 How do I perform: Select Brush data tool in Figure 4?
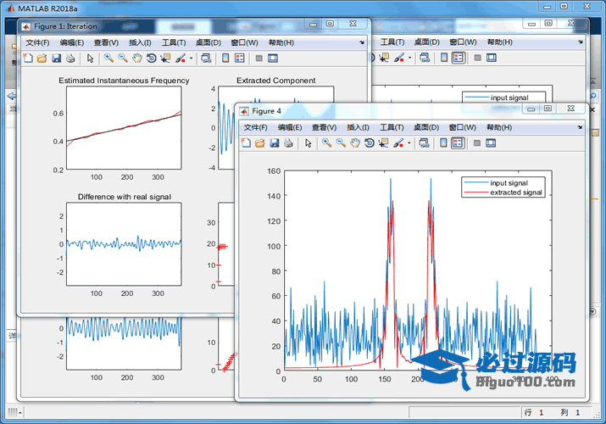398,143
